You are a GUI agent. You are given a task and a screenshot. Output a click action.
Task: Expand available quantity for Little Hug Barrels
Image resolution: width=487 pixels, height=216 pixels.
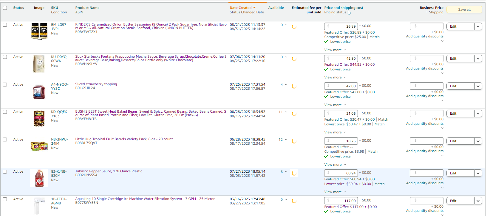point(286,140)
